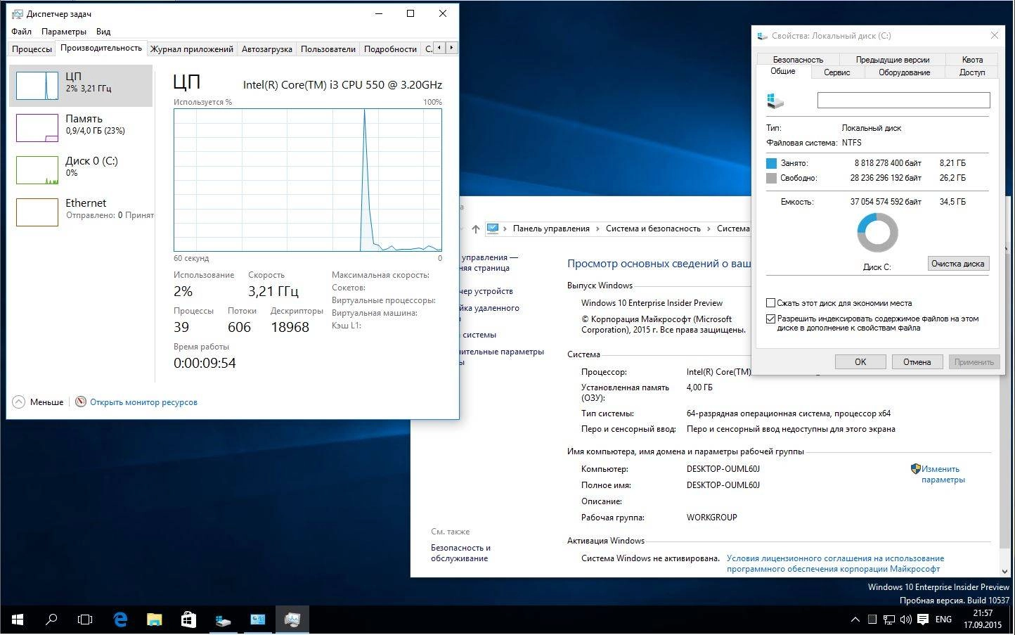Open the Windows Start button
1015x635 pixels.
pos(18,620)
